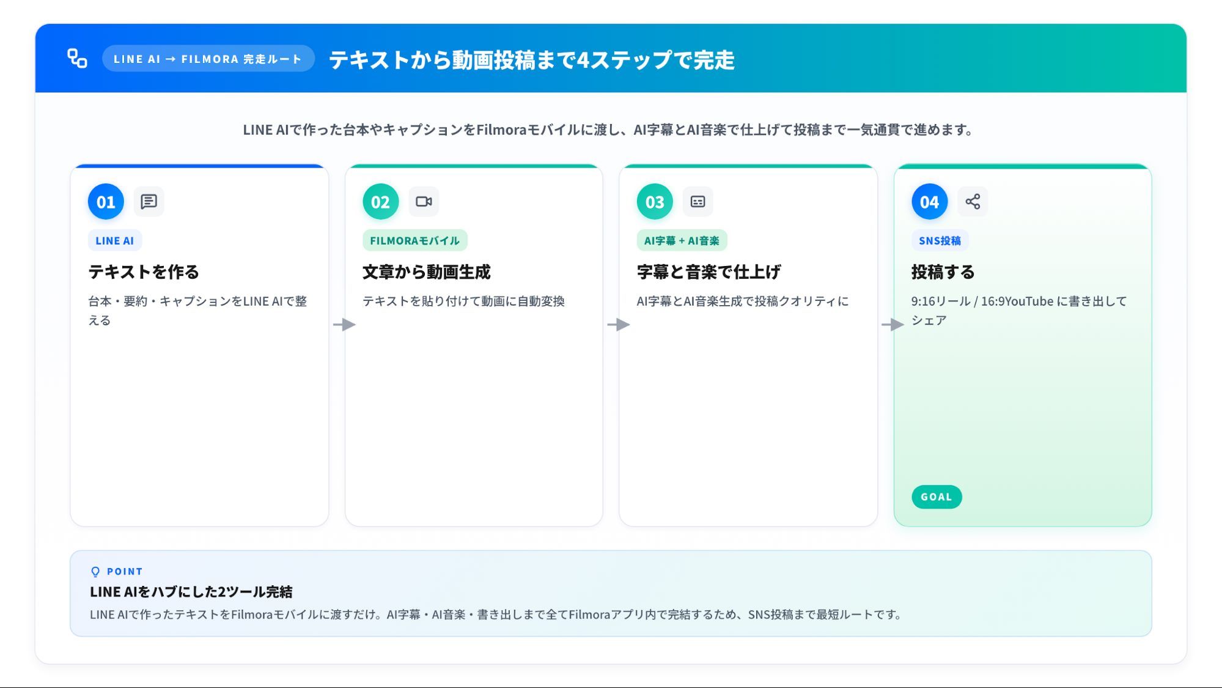
Task: Click the description 台本・要約・キャプションをLINE AIで整える
Action: click(x=197, y=310)
